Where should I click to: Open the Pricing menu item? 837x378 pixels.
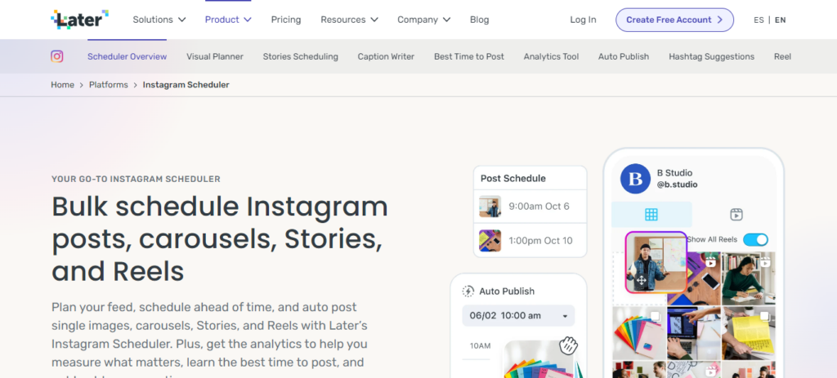click(x=285, y=20)
